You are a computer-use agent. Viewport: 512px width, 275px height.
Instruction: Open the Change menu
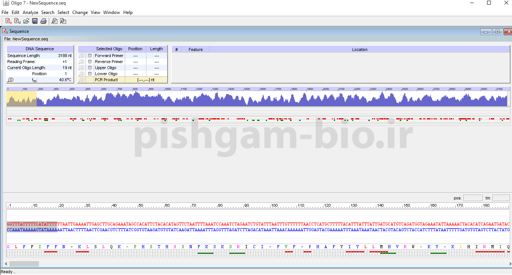click(x=80, y=12)
